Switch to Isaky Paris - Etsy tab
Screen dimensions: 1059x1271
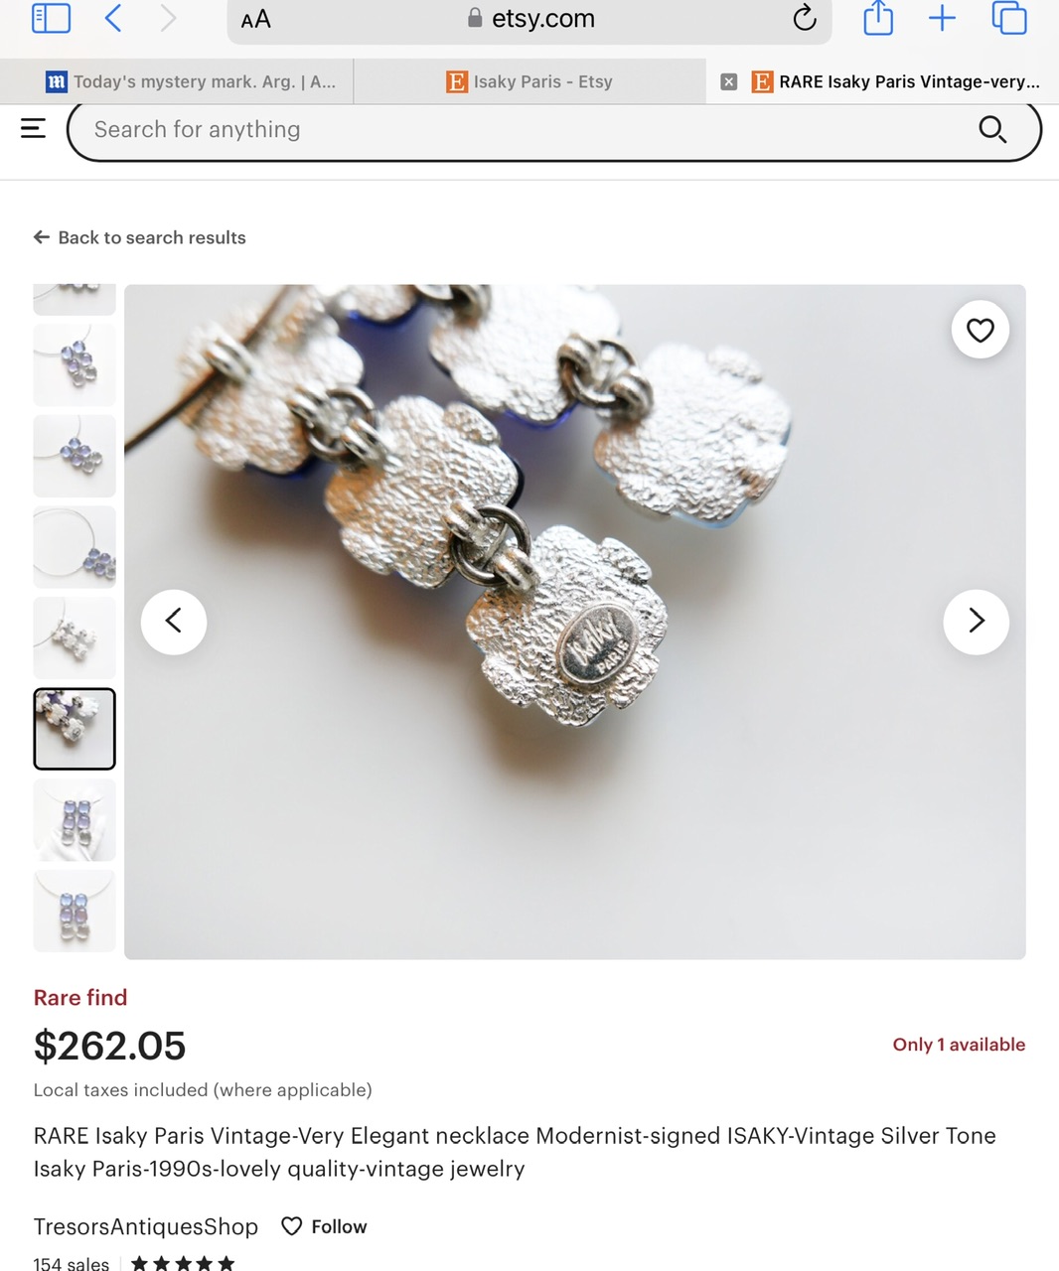[x=530, y=81]
